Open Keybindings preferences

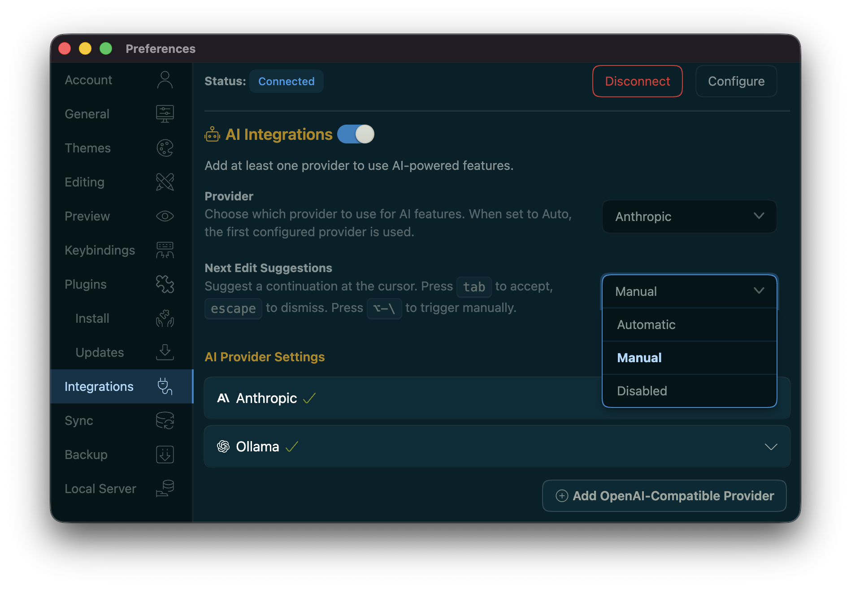122,250
